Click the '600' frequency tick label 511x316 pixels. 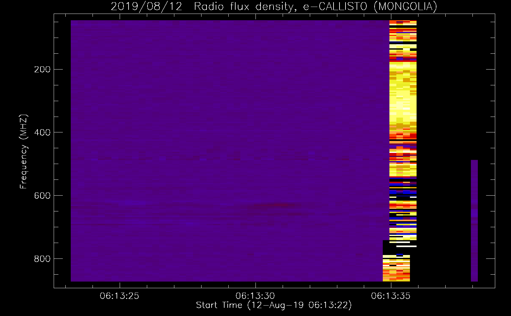42,196
